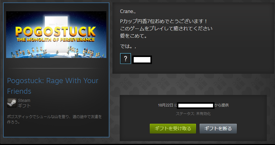Click the では。closing line
275x145 pixels.
coord(128,46)
